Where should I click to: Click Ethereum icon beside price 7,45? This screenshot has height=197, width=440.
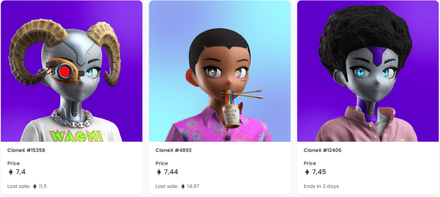tap(307, 172)
